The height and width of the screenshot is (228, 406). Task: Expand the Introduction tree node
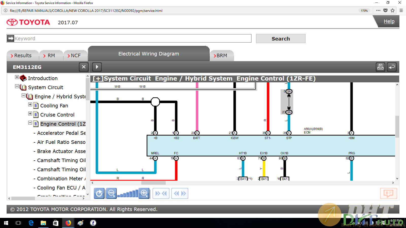(x=17, y=77)
